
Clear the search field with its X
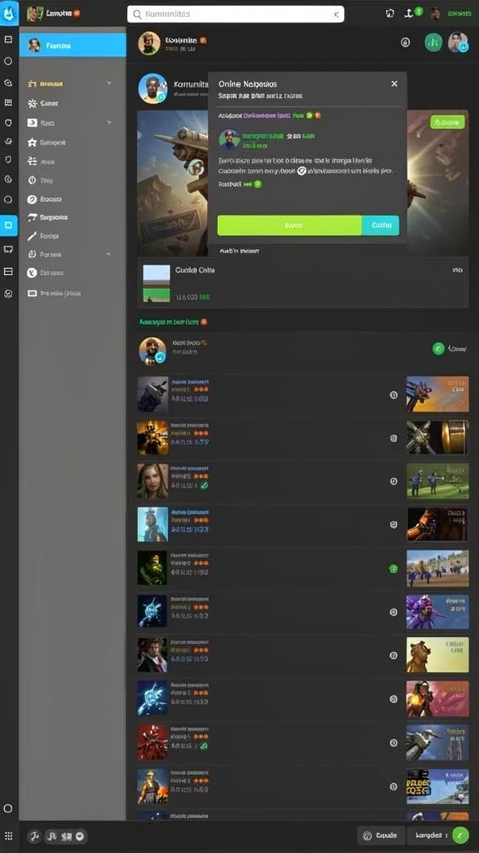point(336,15)
